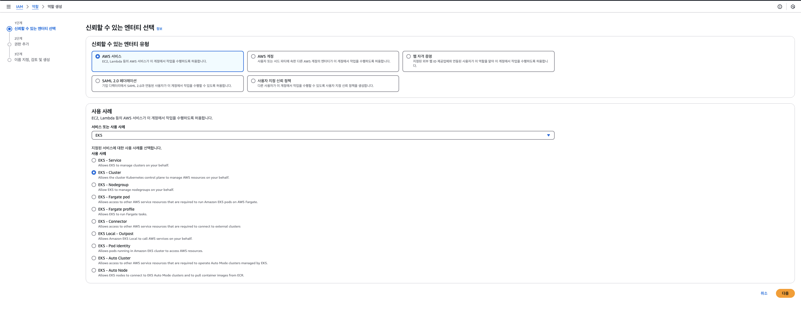801x310 pixels.
Task: Choose 웹 자격 증명 entity type
Action: pyautogui.click(x=408, y=56)
